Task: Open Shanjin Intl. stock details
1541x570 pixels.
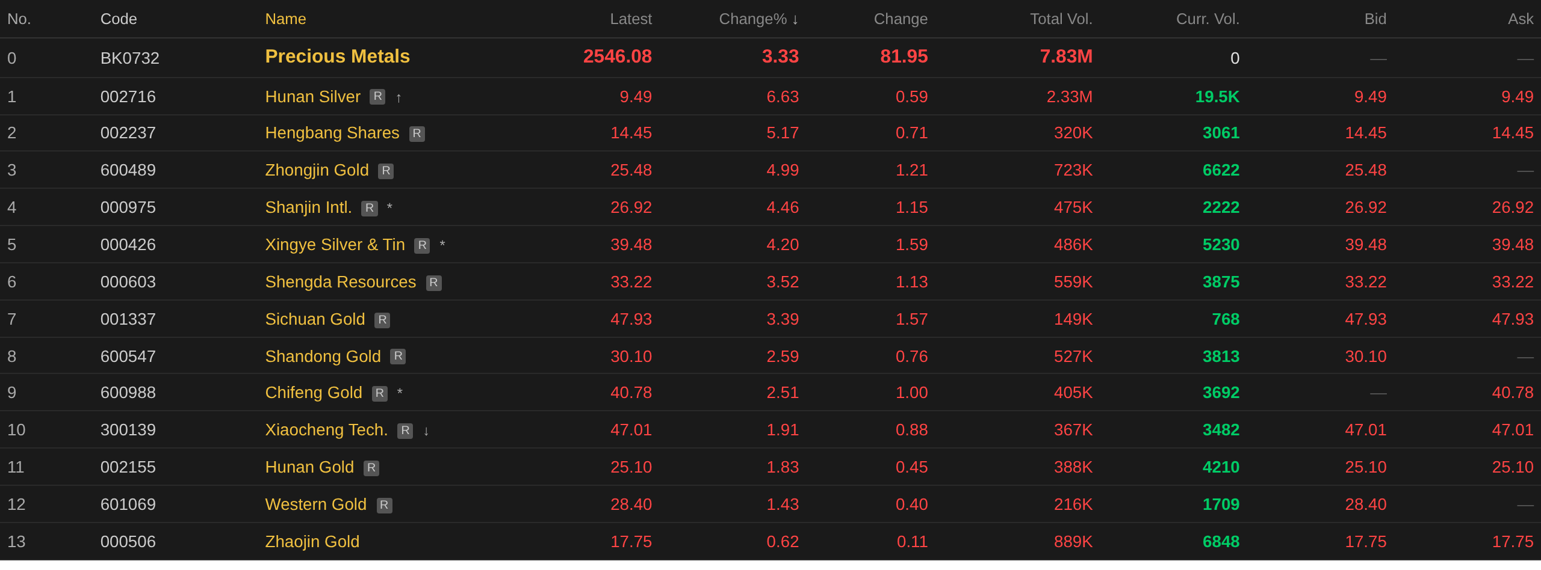Action: [x=308, y=207]
